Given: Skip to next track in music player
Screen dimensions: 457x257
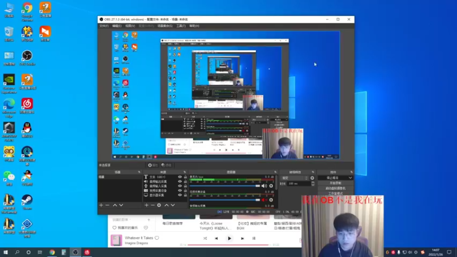Looking at the screenshot, I should (x=242, y=238).
